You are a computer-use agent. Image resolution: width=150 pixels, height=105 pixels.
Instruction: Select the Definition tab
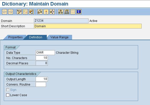coord(36,37)
